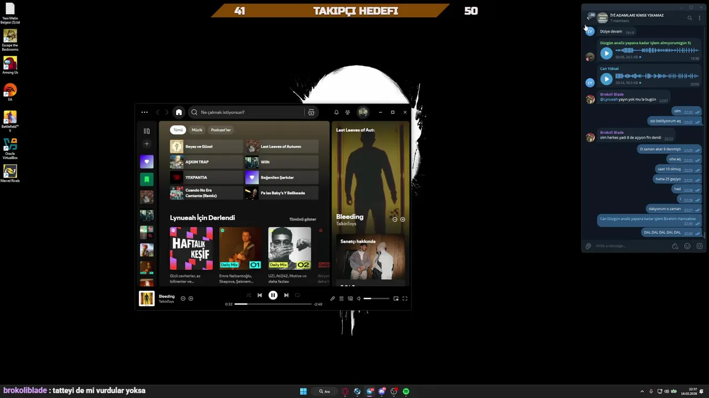709x398 pixels.
Task: Play Can Yüksel's voice message
Action: point(606,79)
